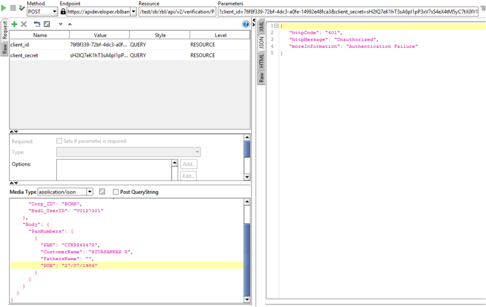Toggle the Required parameter checkbox
The height and width of the screenshot is (307, 486).
[x=59, y=141]
